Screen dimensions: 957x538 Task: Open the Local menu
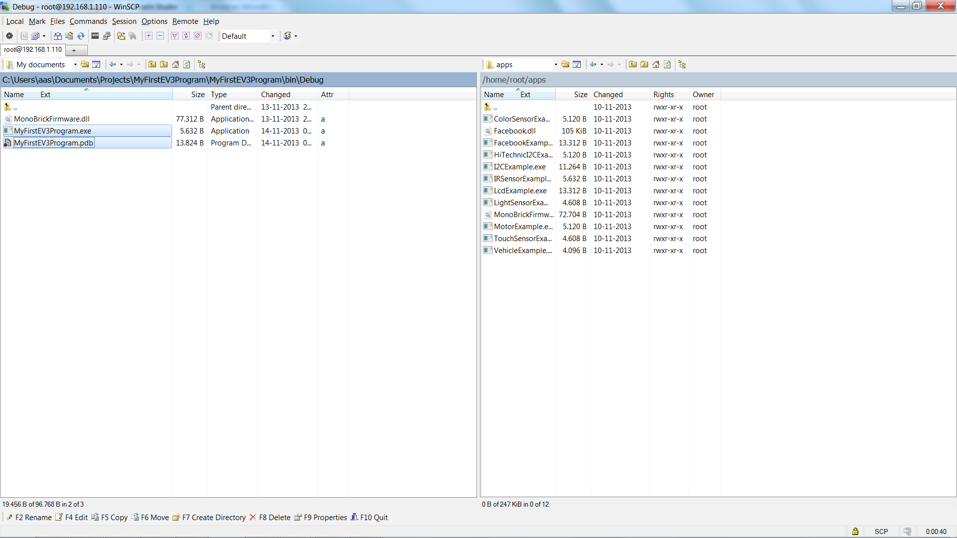(14, 21)
